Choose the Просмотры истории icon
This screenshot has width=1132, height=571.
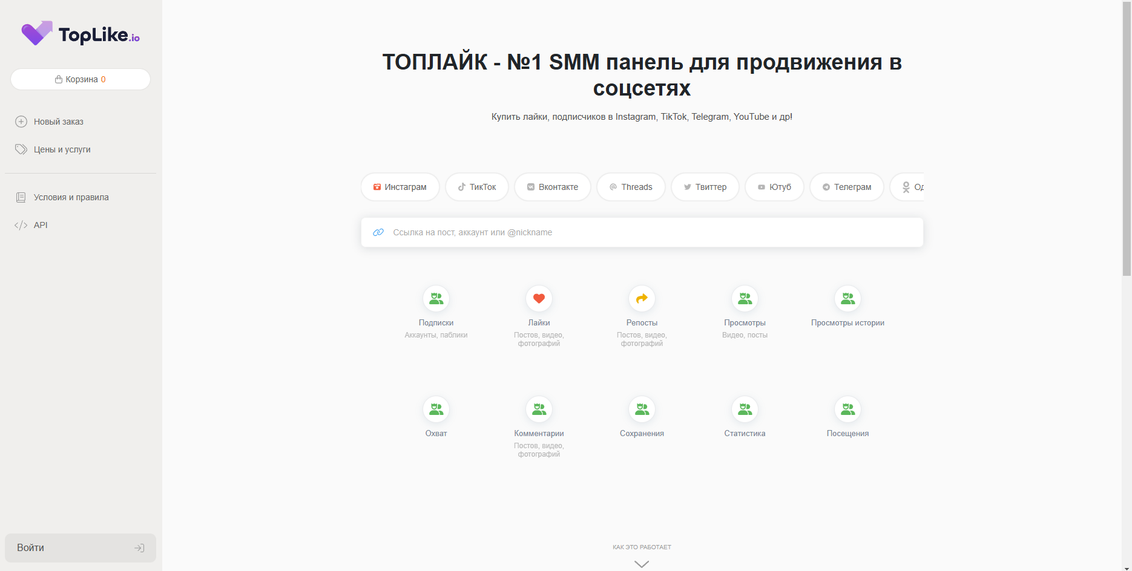[x=848, y=298]
